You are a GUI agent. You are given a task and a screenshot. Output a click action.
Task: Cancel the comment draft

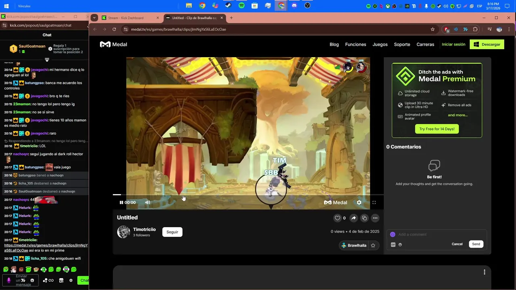pyautogui.click(x=457, y=244)
